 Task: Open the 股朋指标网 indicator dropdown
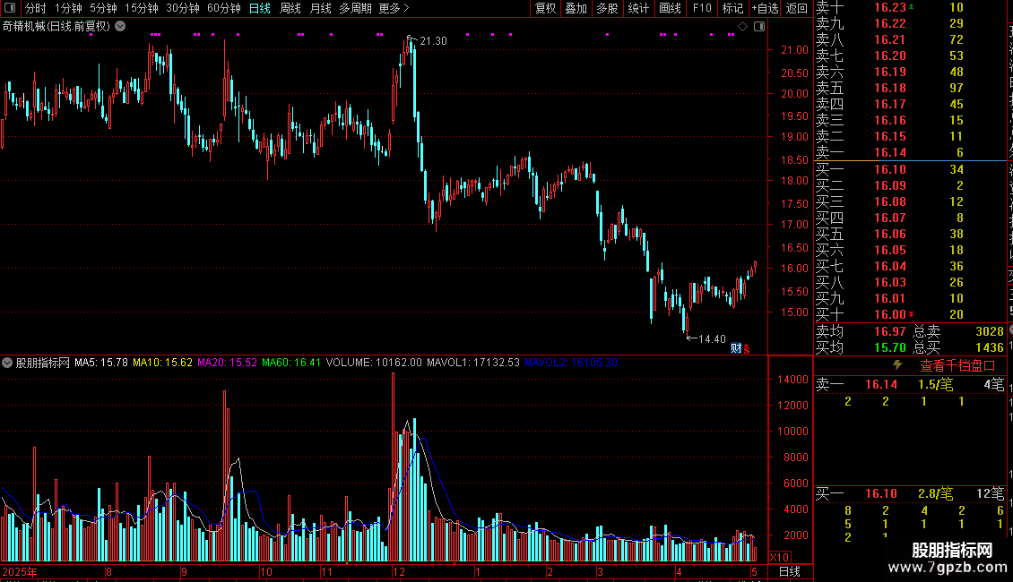coord(7,363)
